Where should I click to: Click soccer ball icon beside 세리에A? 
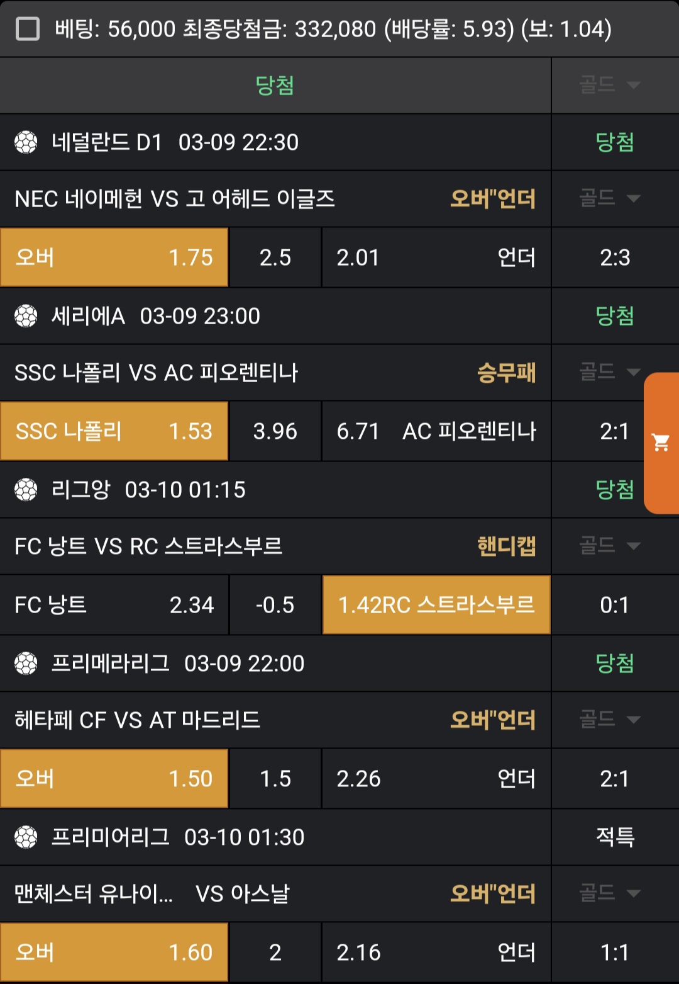click(26, 316)
